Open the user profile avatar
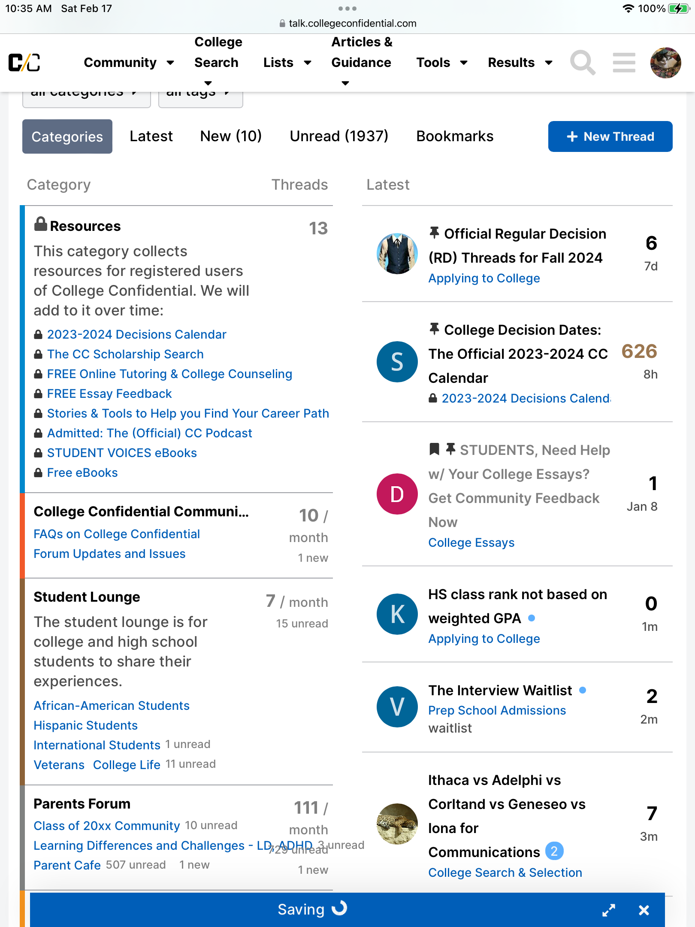Viewport: 695px width, 927px height. [x=665, y=63]
